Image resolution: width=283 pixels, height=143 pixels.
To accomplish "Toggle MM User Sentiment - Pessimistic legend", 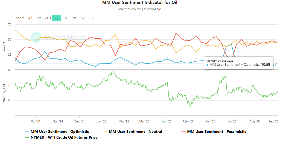I will pyautogui.click(x=217, y=131).
